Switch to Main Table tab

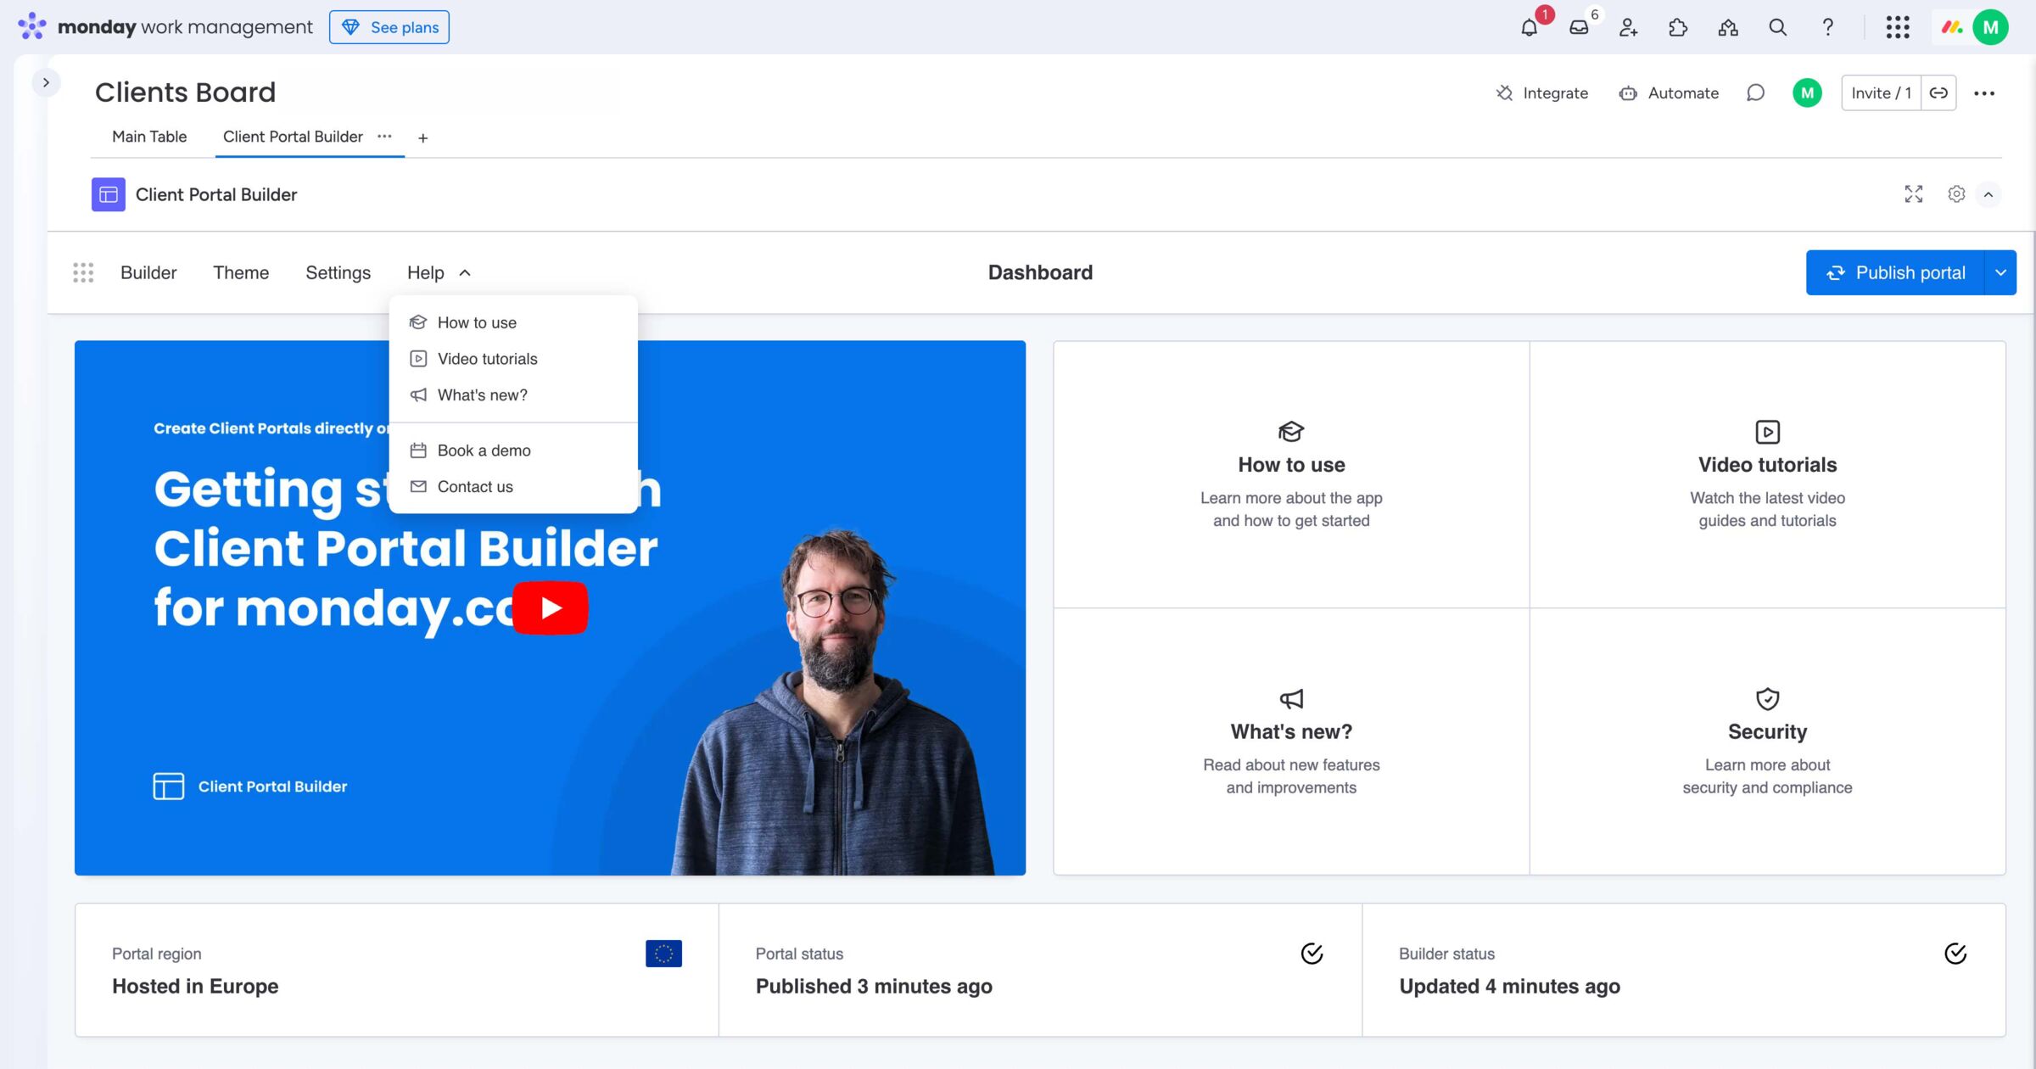pyautogui.click(x=149, y=137)
